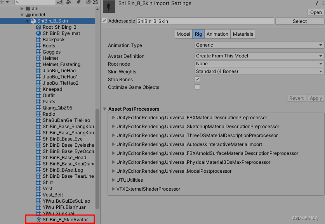Click the add plus dropdown arrow

click(7, 2)
